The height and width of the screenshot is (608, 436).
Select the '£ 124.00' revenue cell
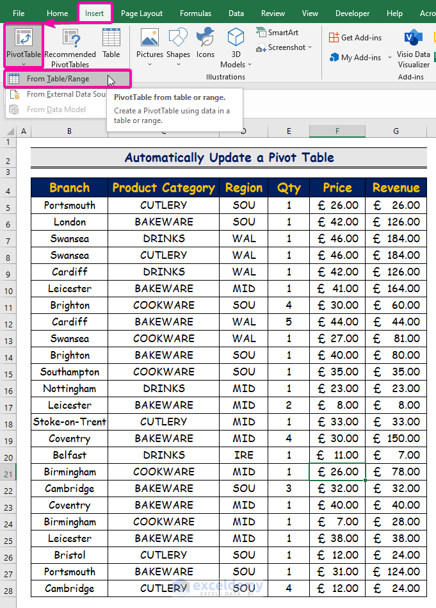[x=396, y=571]
